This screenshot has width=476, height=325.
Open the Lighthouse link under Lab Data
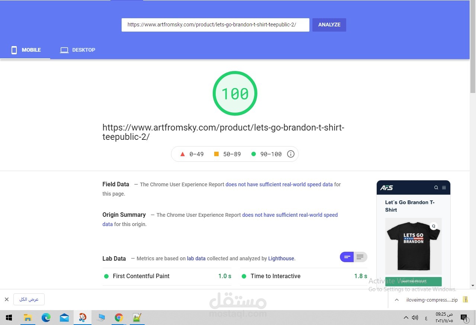pyautogui.click(x=281, y=258)
